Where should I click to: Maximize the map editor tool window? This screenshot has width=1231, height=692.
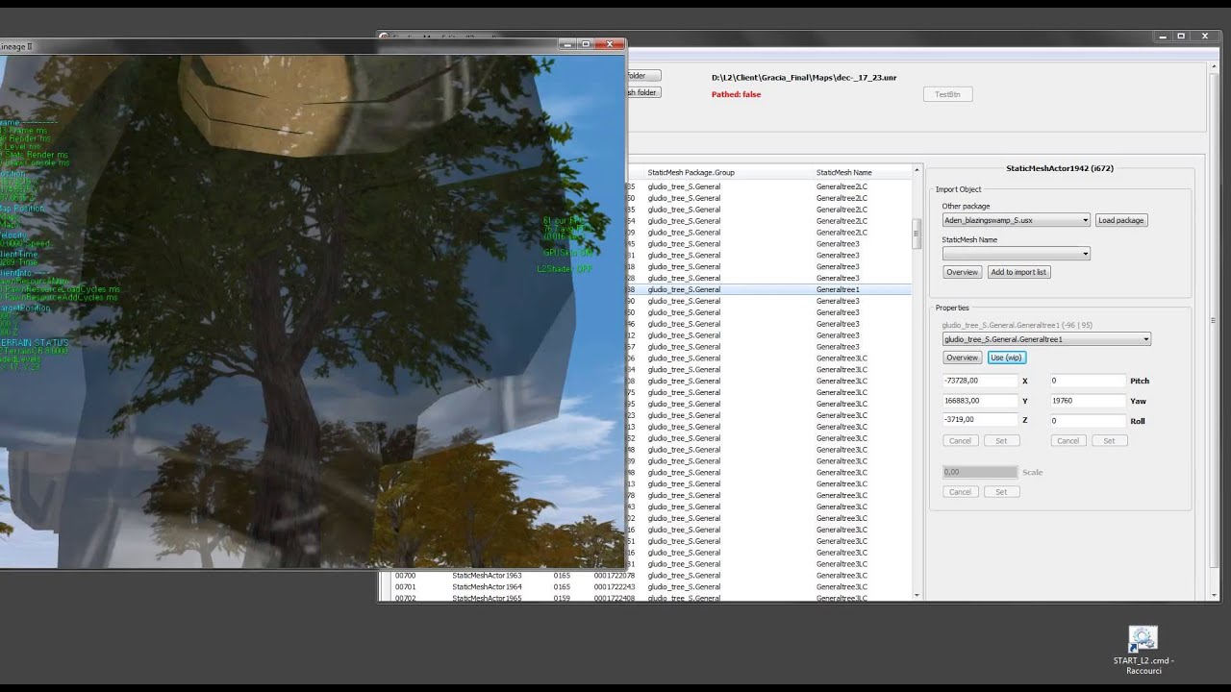(x=1181, y=36)
